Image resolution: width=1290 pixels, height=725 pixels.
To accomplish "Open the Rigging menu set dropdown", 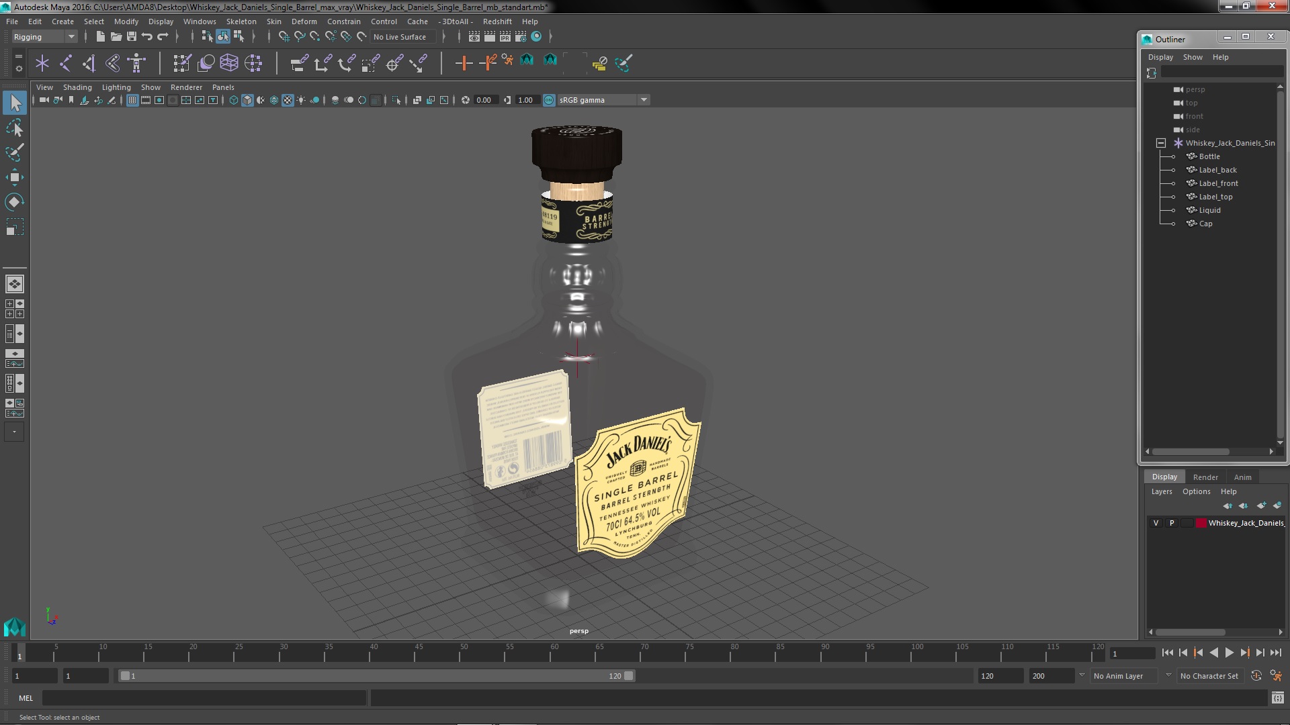I will click(44, 37).
